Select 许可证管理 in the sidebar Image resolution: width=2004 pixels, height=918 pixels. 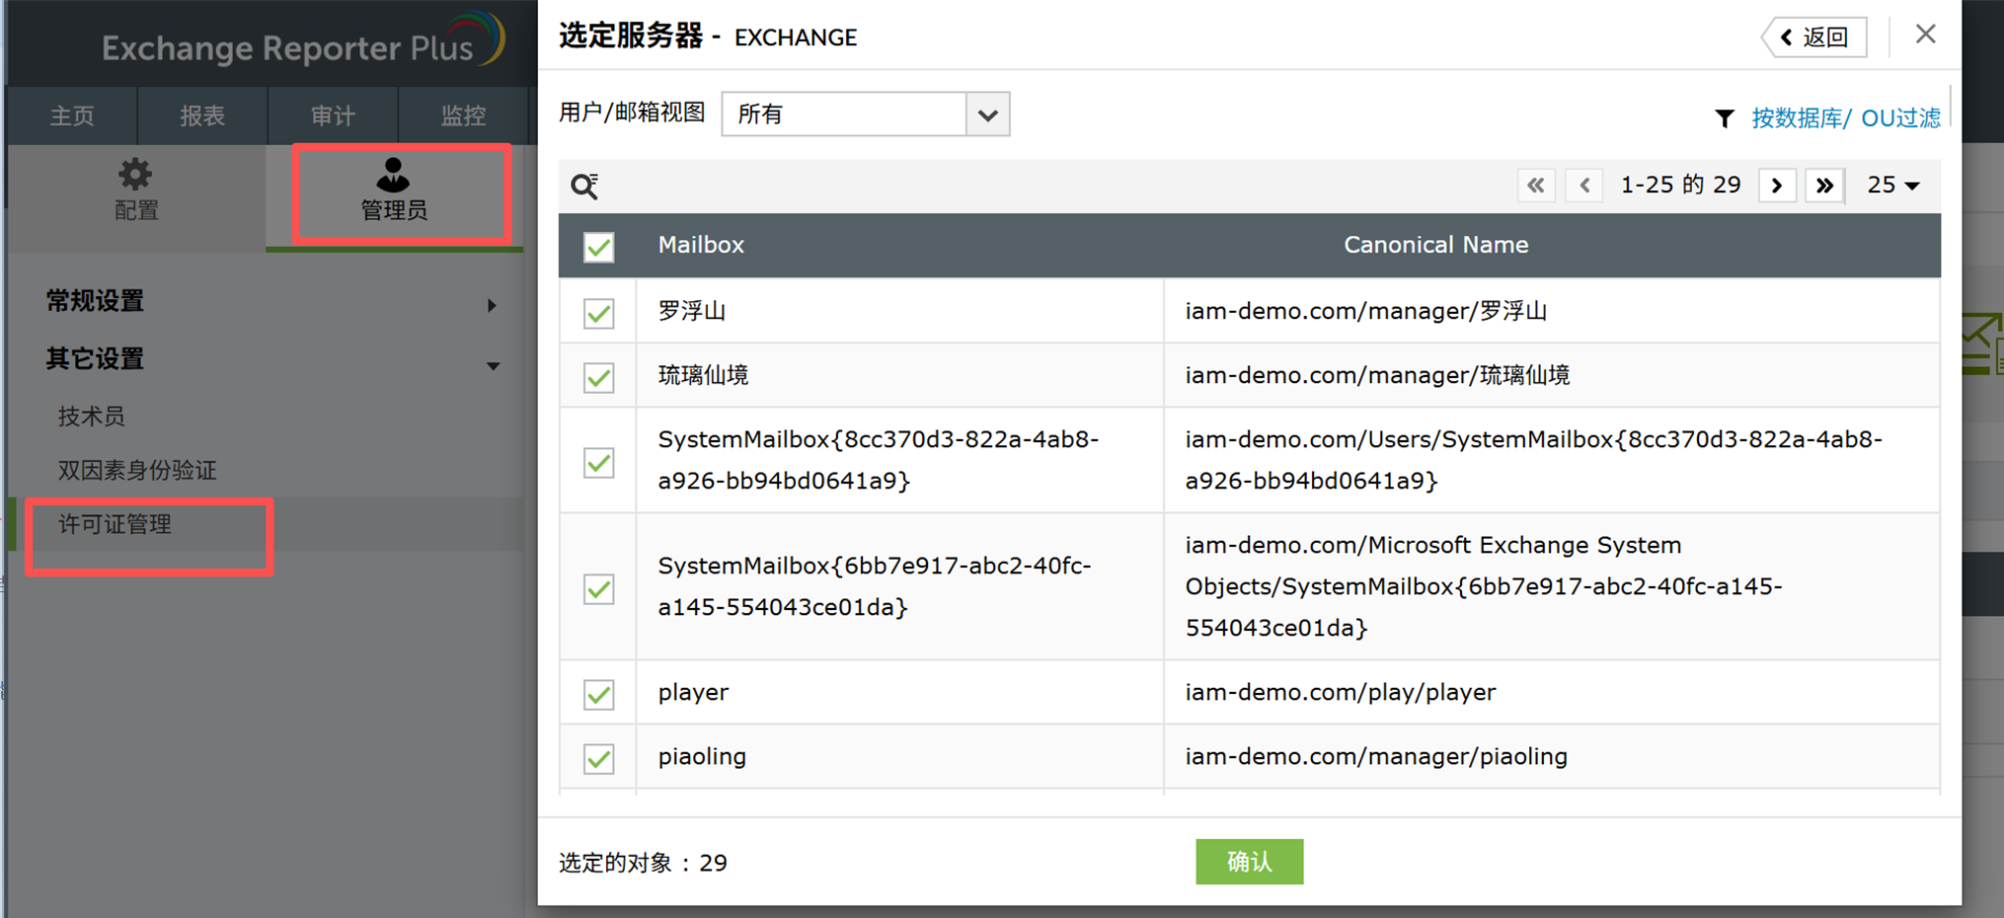tap(116, 524)
